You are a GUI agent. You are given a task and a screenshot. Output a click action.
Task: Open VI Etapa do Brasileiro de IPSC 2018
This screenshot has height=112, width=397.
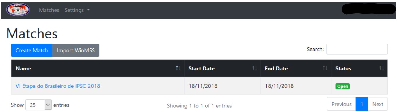[x=58, y=86]
